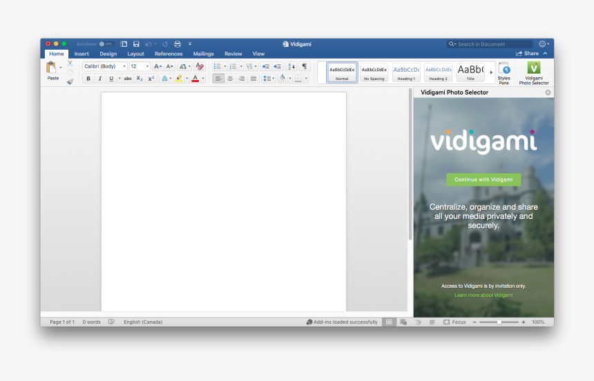Switch to Draft view icon
This screenshot has width=594, height=381.
[x=432, y=322]
